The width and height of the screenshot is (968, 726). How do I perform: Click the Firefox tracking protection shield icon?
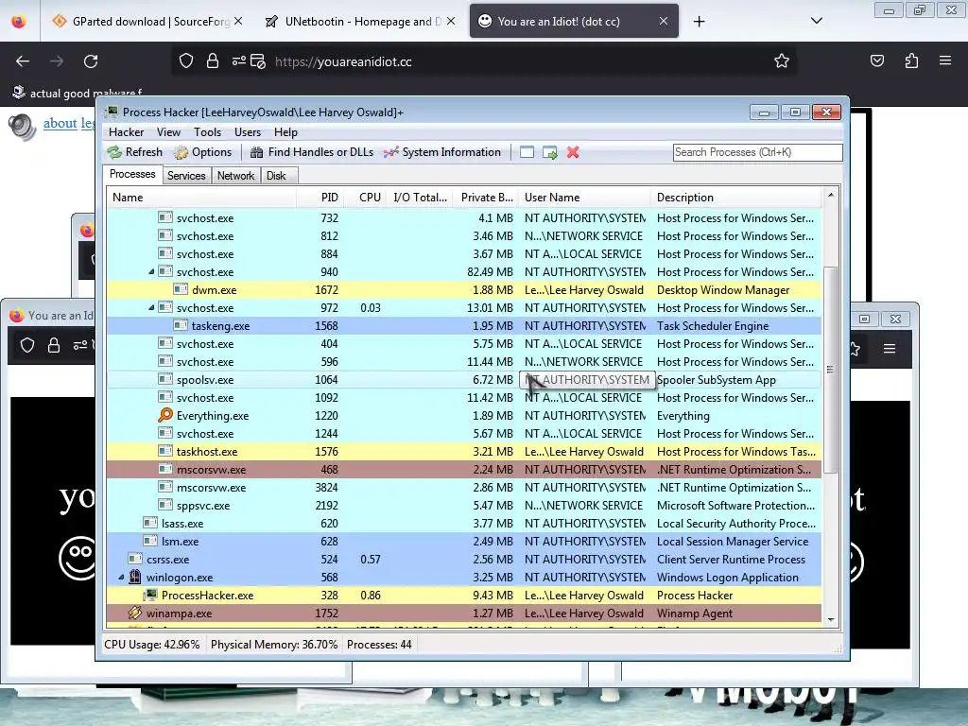click(186, 61)
